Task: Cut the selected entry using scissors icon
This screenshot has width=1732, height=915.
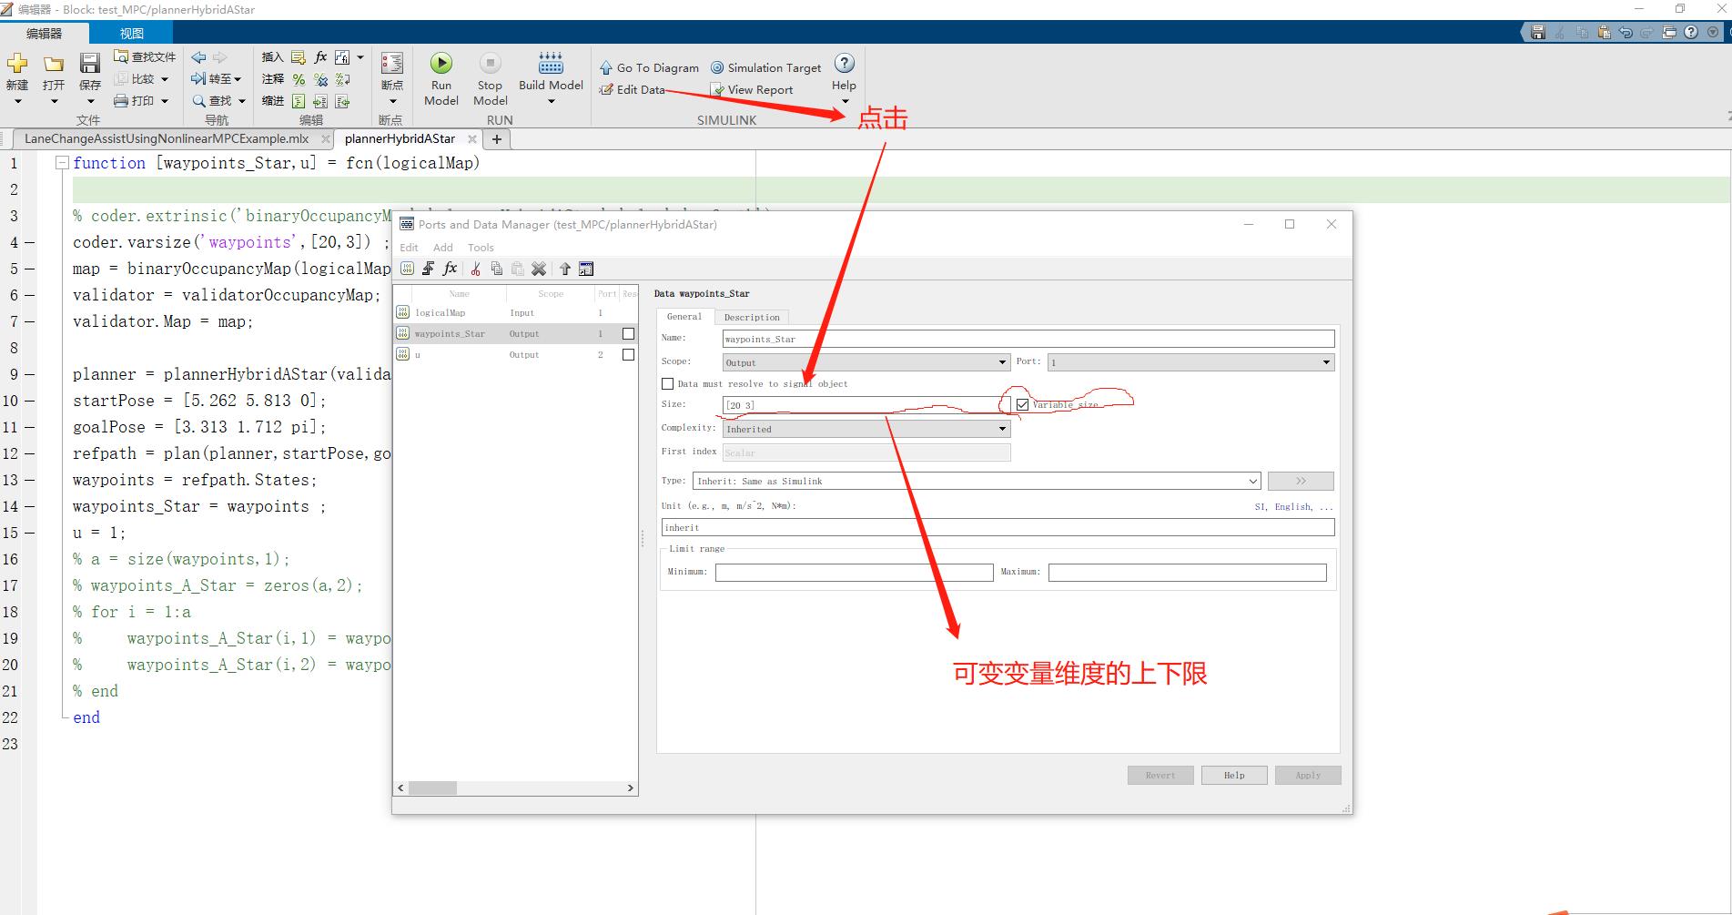Action: tap(474, 269)
